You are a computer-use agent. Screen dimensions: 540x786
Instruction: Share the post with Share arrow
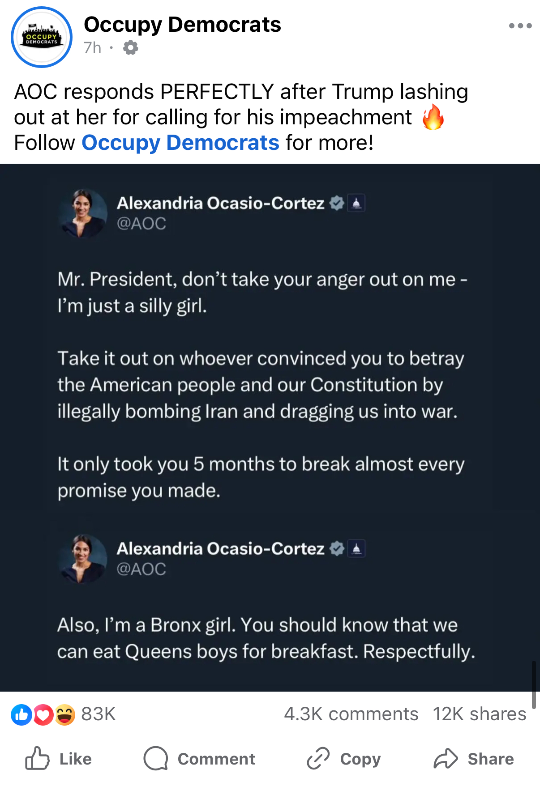pos(474,759)
